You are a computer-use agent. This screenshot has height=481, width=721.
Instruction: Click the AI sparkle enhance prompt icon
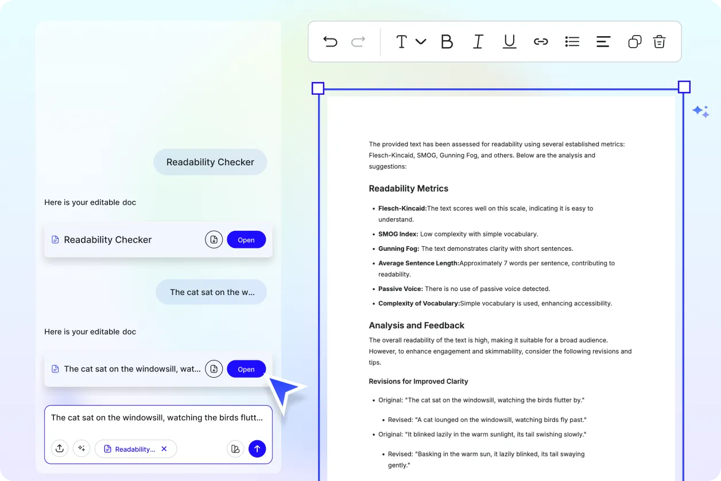(82, 449)
